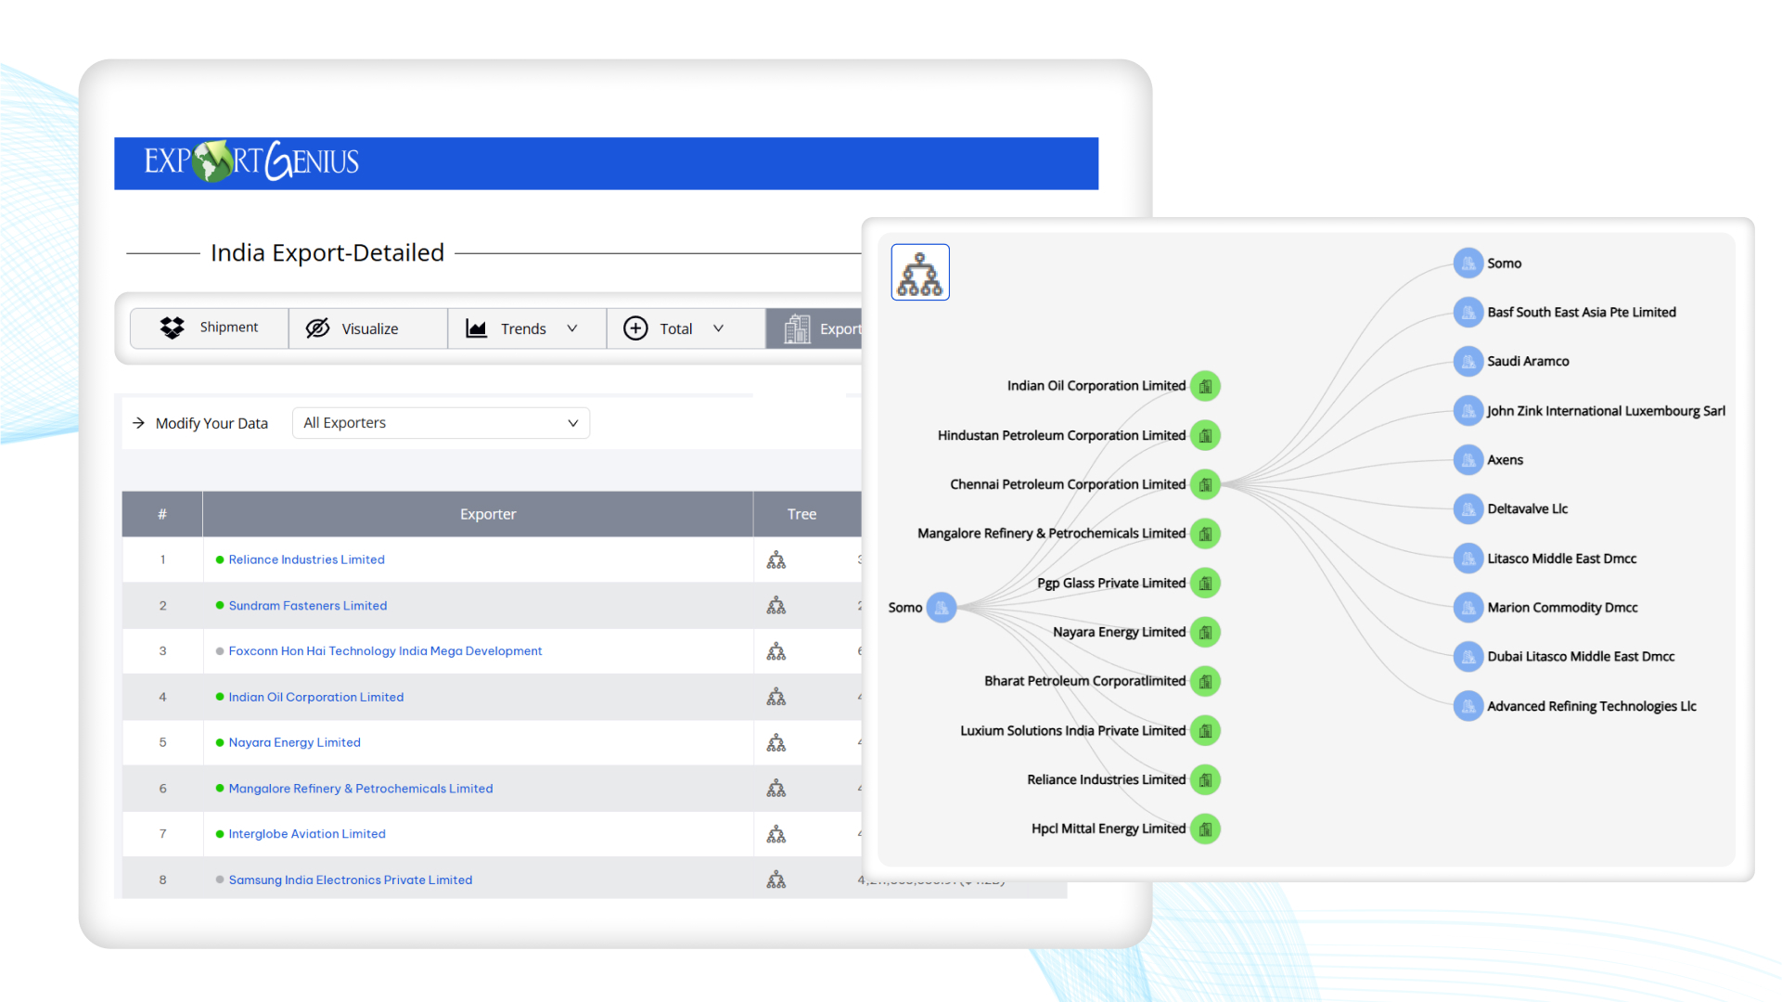Select the Visualize eye icon

(318, 328)
